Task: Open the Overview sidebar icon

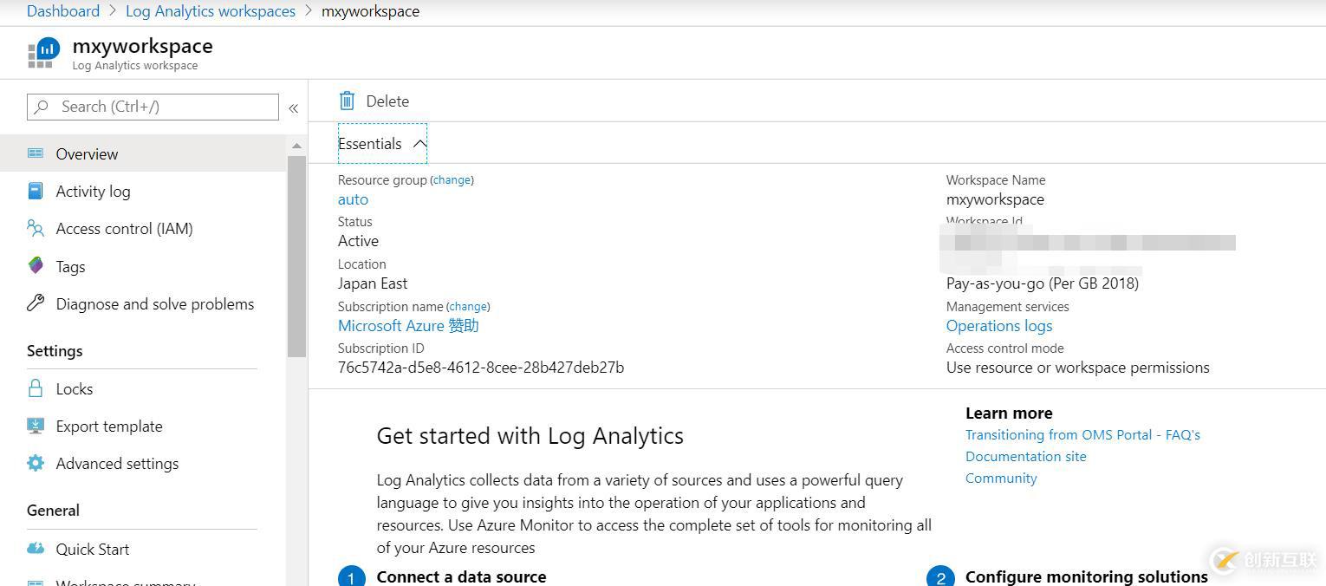Action: pos(35,153)
